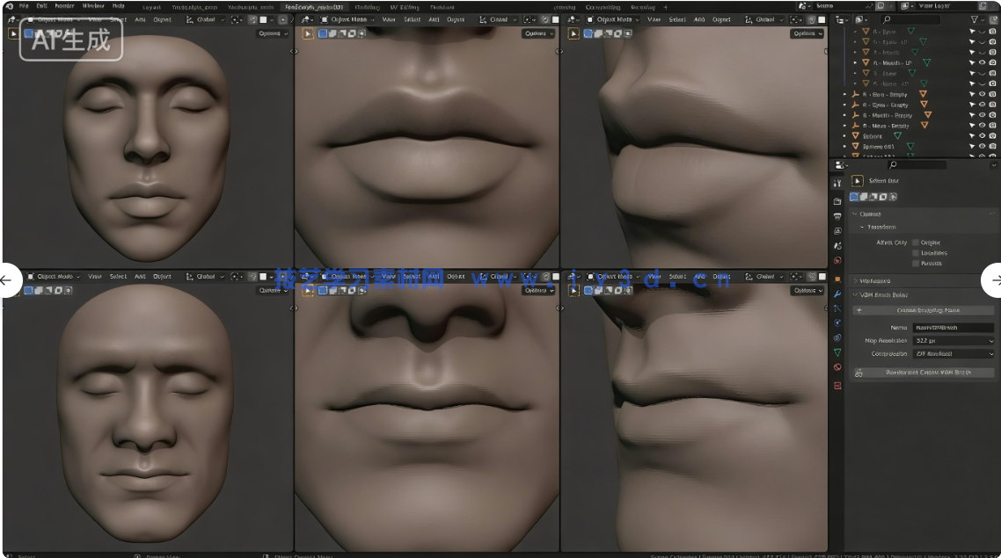Collapse the VDM Brush Baker panel
Image resolution: width=1001 pixels, height=558 pixels.
pyautogui.click(x=884, y=294)
